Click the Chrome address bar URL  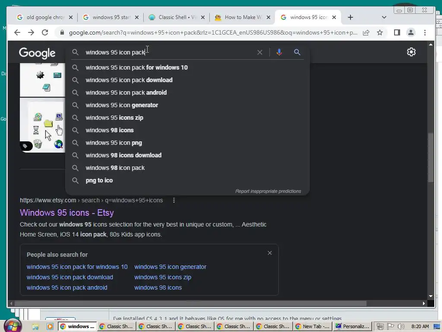pyautogui.click(x=213, y=32)
